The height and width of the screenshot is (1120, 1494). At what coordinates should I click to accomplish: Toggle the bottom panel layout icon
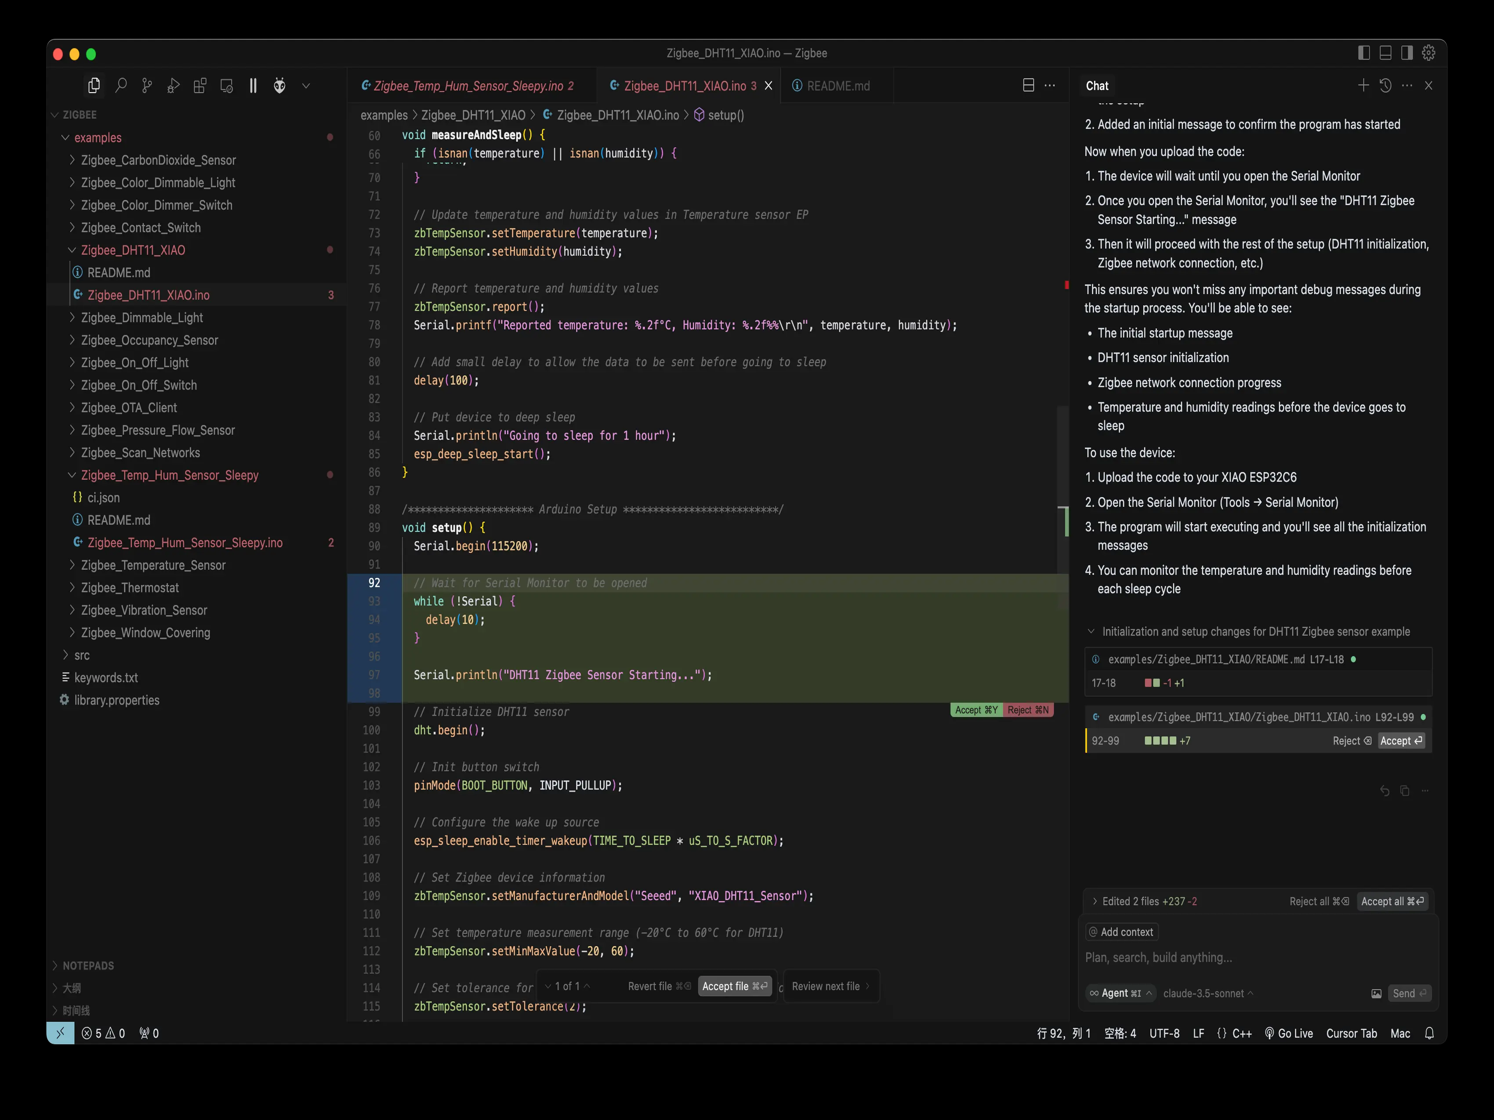click(1385, 53)
